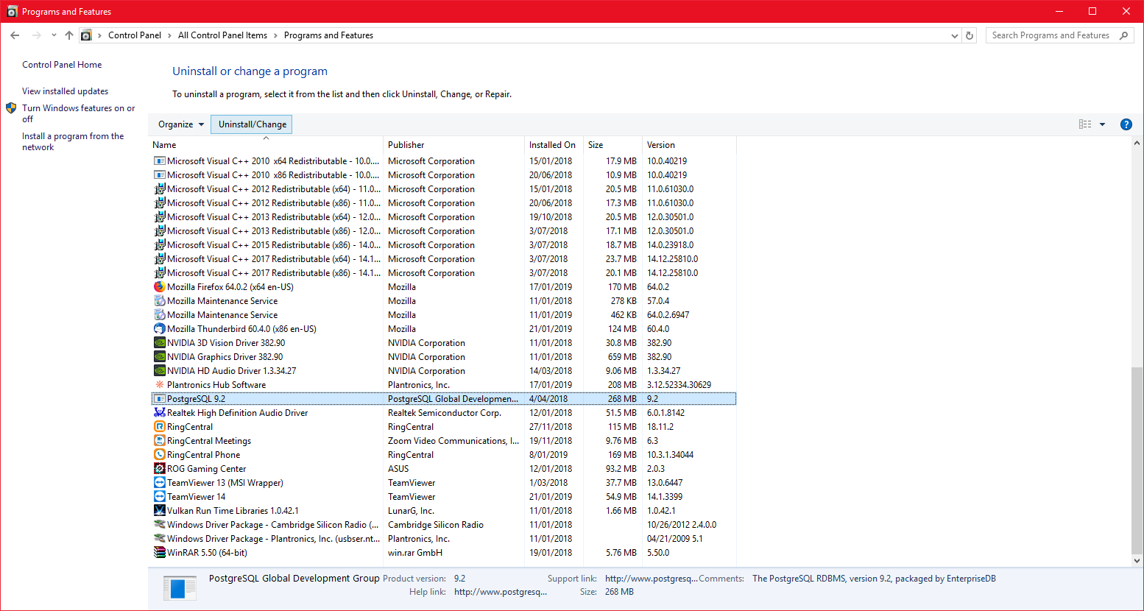Open the recent locations dropdown arrow
The width and height of the screenshot is (1144, 611).
[x=54, y=35]
